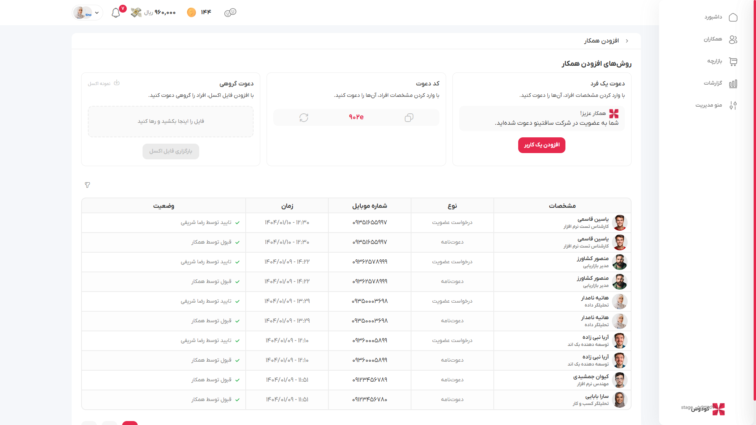Open the reports (گزارشات) chart icon
This screenshot has width=756, height=425.
733,83
